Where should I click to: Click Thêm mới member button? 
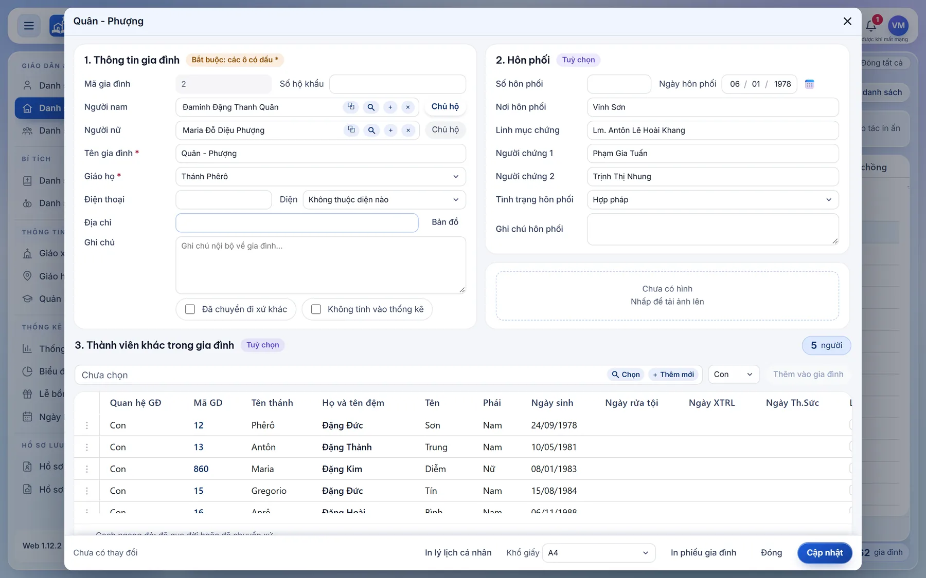point(673,375)
